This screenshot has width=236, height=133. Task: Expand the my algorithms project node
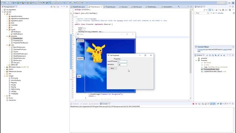[x=3, y=10]
